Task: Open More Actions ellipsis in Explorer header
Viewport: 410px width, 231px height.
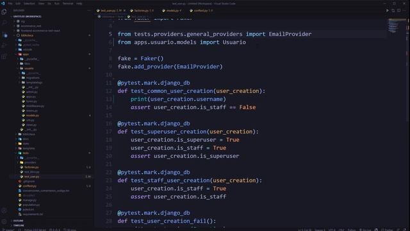Action: pos(89,10)
